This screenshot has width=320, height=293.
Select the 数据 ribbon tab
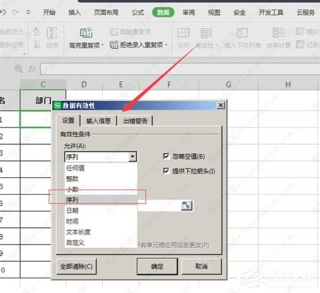(x=163, y=12)
